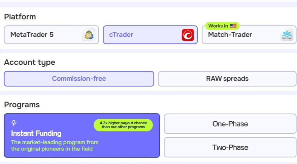Click the red cTrader logo icon
297x164 pixels.
pos(188,35)
